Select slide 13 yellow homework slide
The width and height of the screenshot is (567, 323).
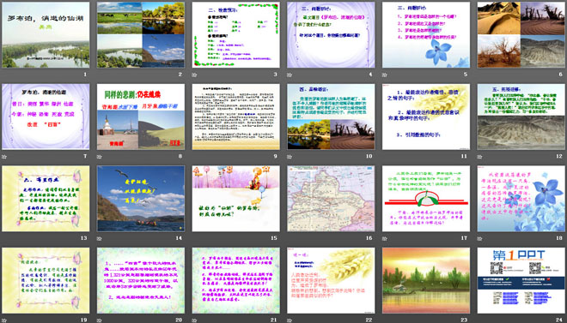point(46,199)
